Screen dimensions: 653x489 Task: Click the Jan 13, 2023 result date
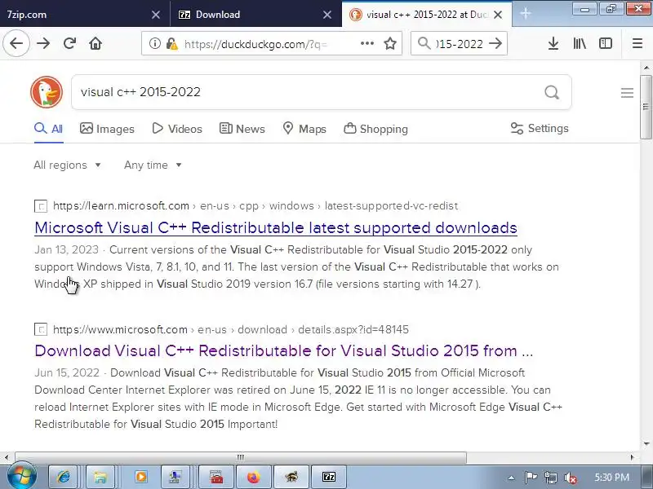67,249
